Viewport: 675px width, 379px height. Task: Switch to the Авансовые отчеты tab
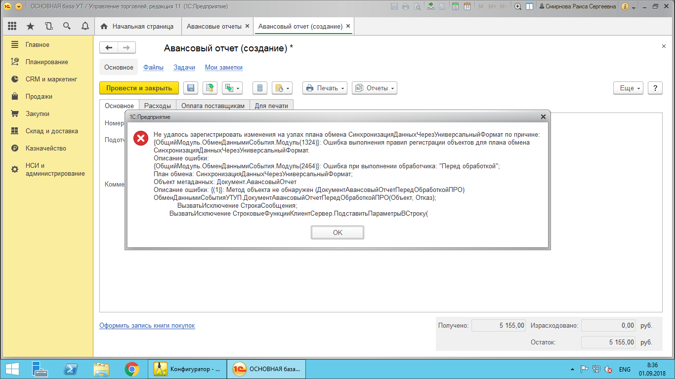214,26
